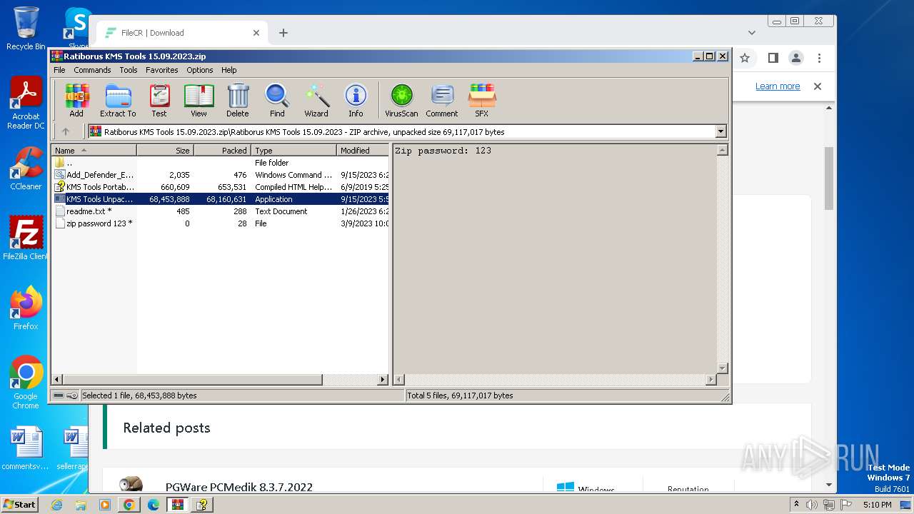Viewport: 914px width, 514px height.
Task: Select the FileCR Download browser tab
Action: pos(181,33)
